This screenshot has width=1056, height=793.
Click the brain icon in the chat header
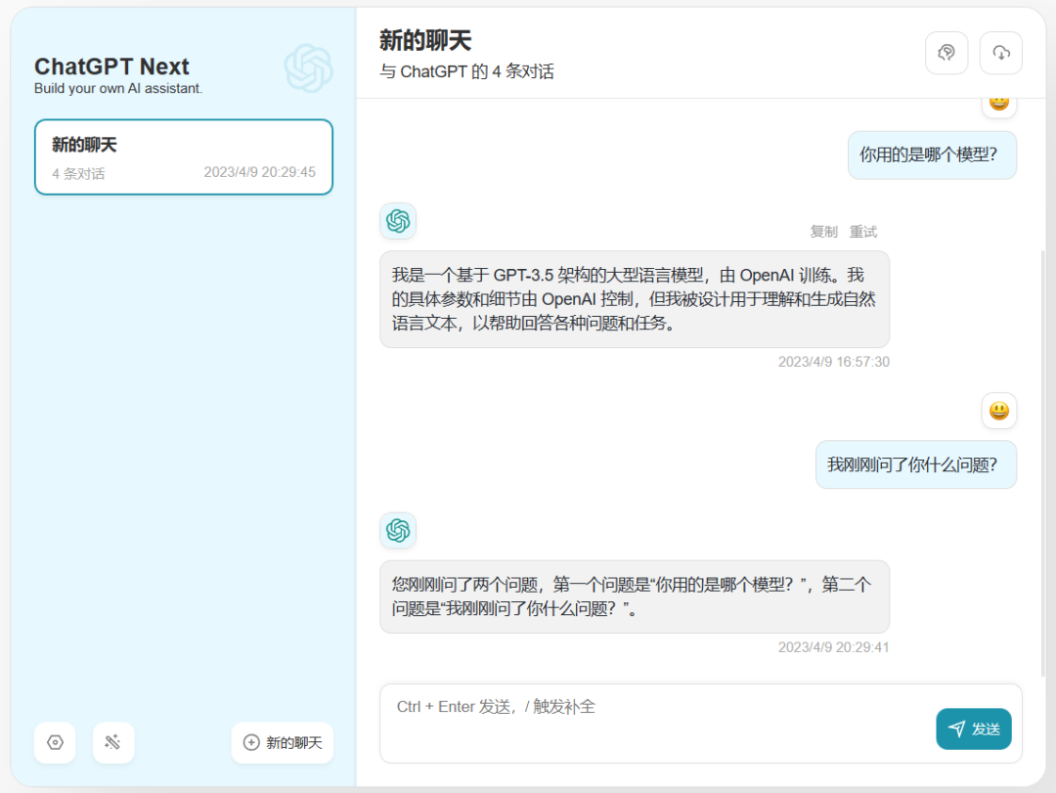(x=946, y=53)
